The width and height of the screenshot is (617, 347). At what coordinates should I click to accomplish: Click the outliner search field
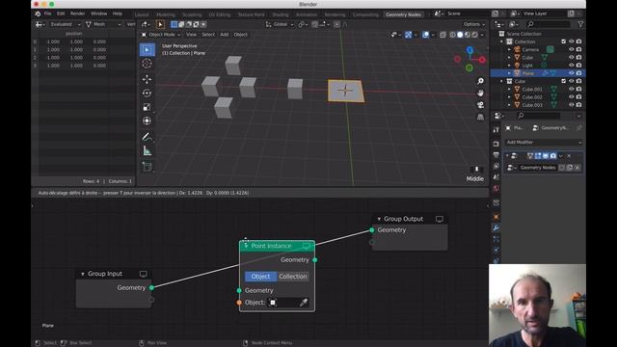[549, 24]
